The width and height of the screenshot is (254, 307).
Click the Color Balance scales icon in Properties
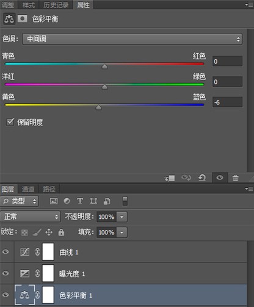tap(9, 19)
